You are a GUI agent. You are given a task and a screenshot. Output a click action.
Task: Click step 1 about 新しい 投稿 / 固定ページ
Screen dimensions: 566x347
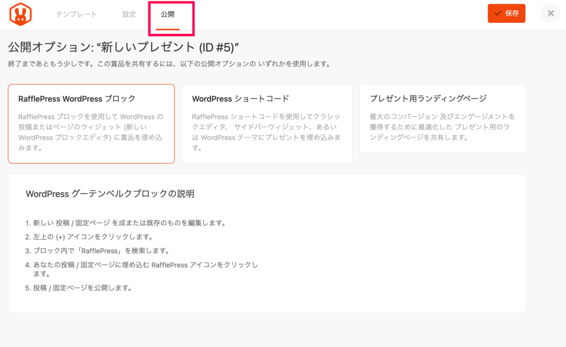click(126, 223)
